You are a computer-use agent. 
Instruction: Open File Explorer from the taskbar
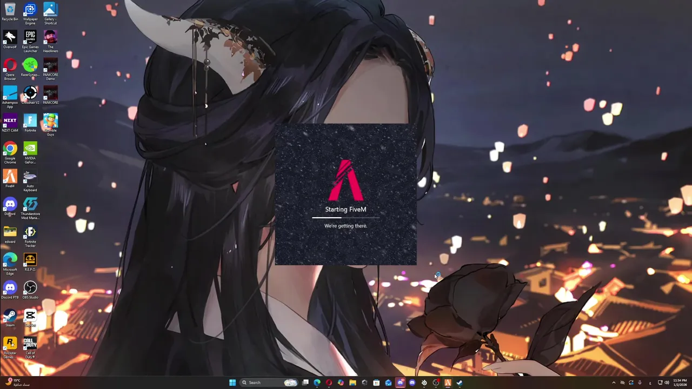[352, 383]
